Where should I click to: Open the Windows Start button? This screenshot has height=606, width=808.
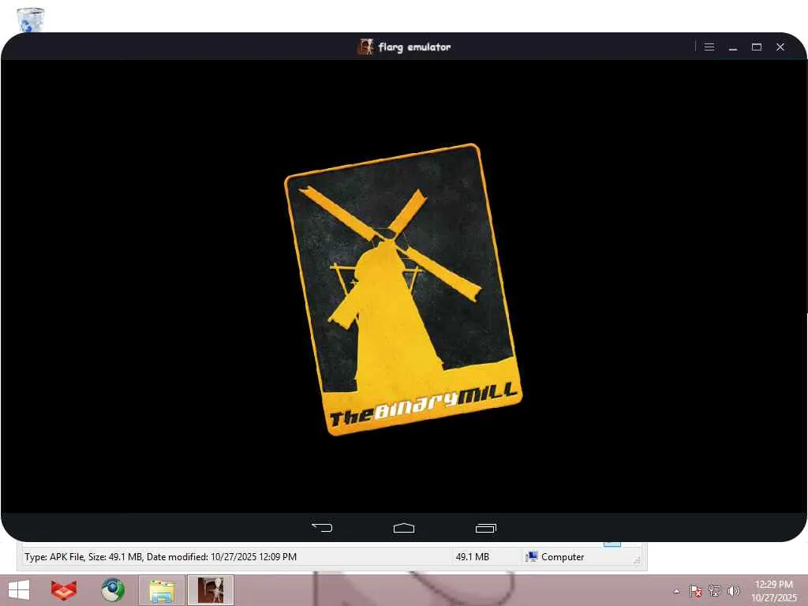point(19,590)
